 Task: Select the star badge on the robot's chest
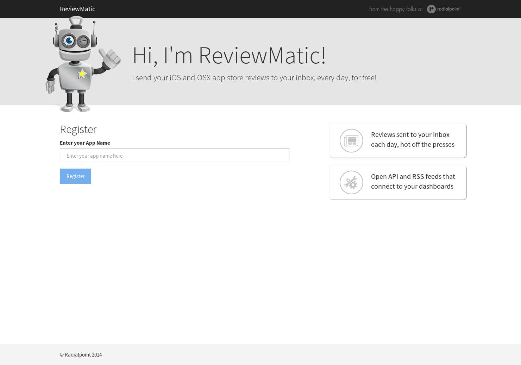82,74
